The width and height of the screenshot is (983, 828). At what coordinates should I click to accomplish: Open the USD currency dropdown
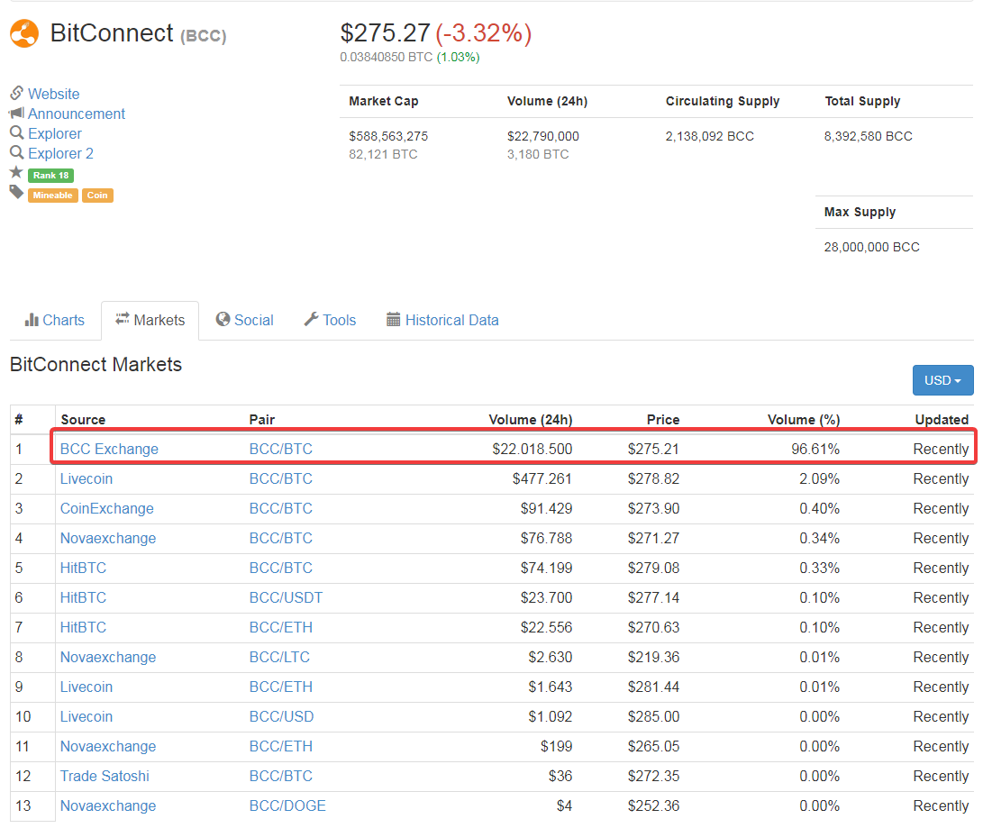coord(942,380)
